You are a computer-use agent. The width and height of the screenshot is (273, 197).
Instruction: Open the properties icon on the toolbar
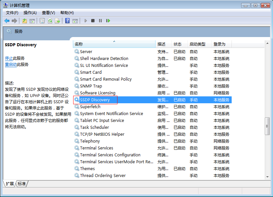41,21
